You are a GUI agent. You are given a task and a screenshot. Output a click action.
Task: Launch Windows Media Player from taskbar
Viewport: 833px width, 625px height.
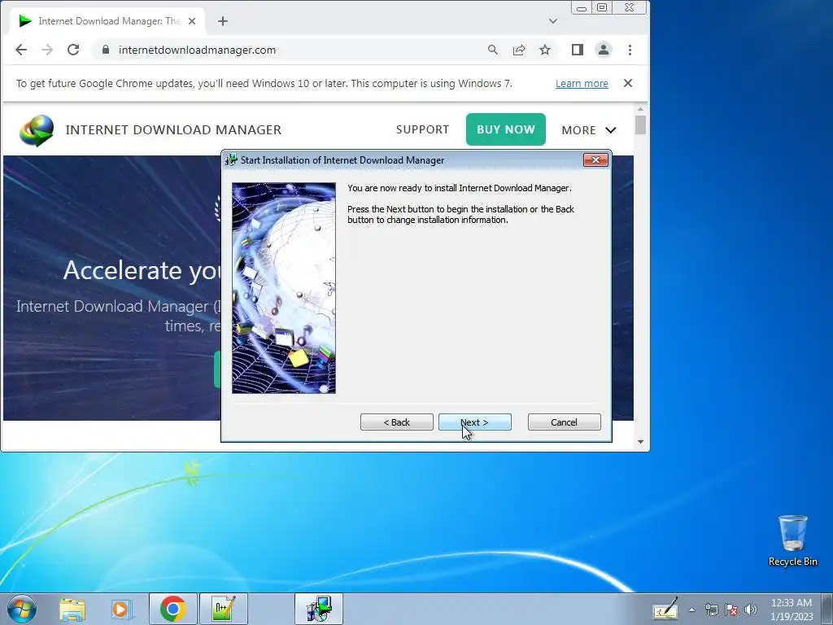(x=122, y=609)
